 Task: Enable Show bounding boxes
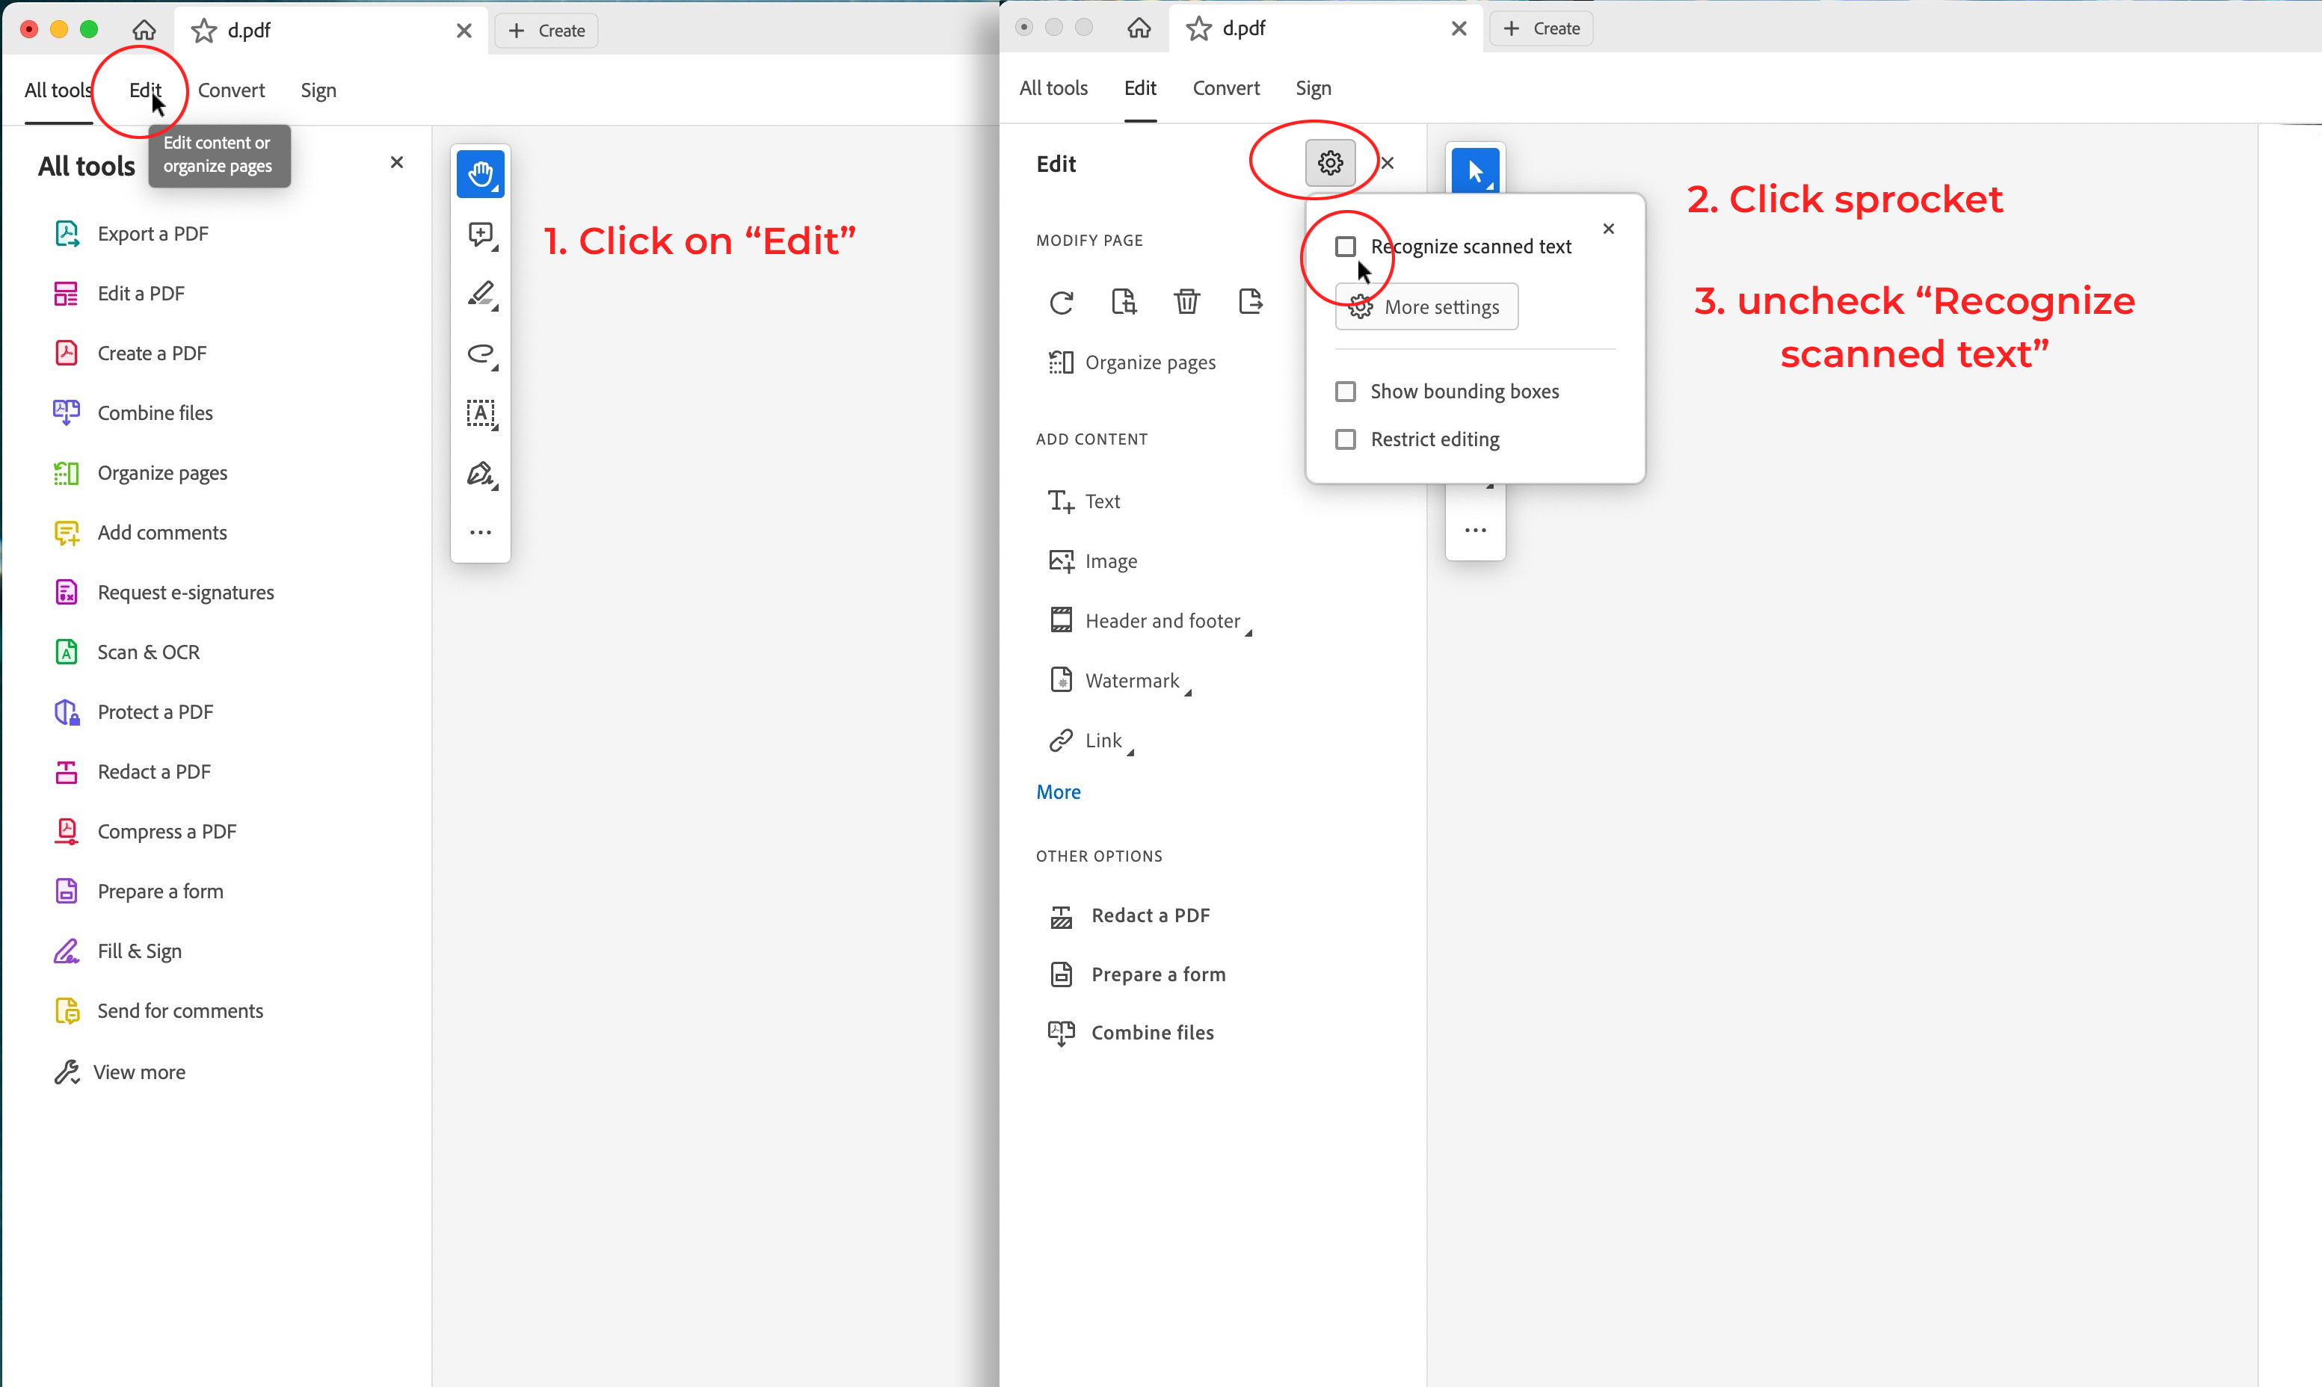pyautogui.click(x=1346, y=392)
